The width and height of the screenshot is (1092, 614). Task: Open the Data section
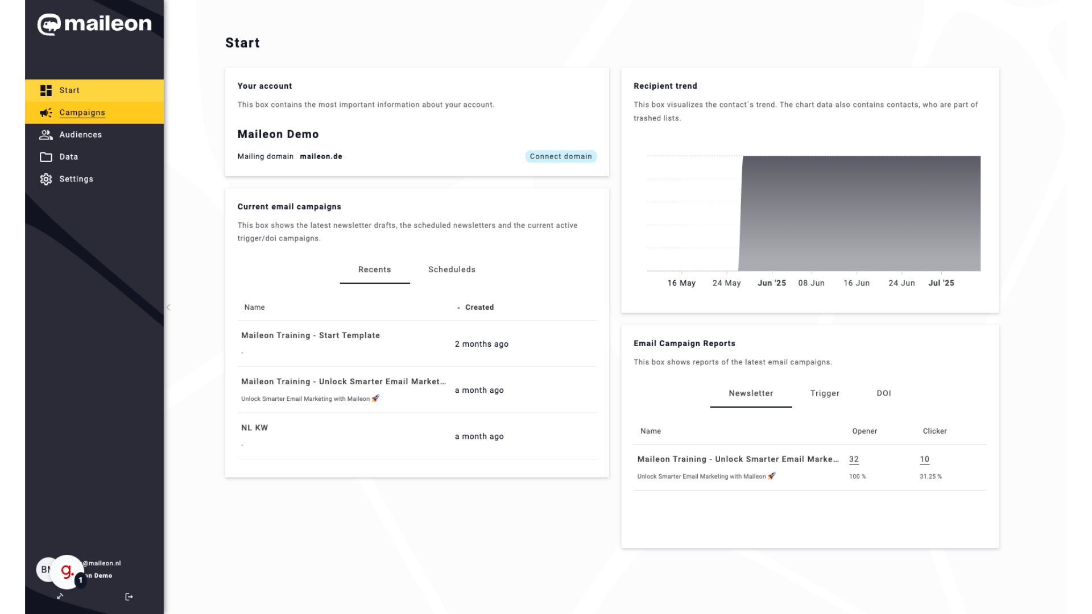[x=94, y=157]
